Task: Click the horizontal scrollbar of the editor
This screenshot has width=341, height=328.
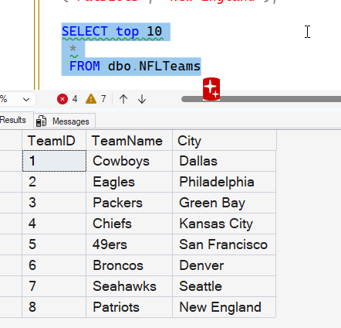Action: point(261,99)
